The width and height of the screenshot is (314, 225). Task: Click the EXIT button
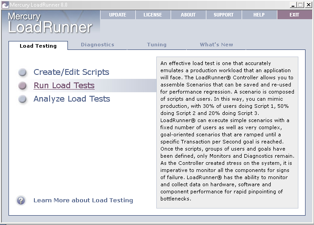click(x=294, y=15)
